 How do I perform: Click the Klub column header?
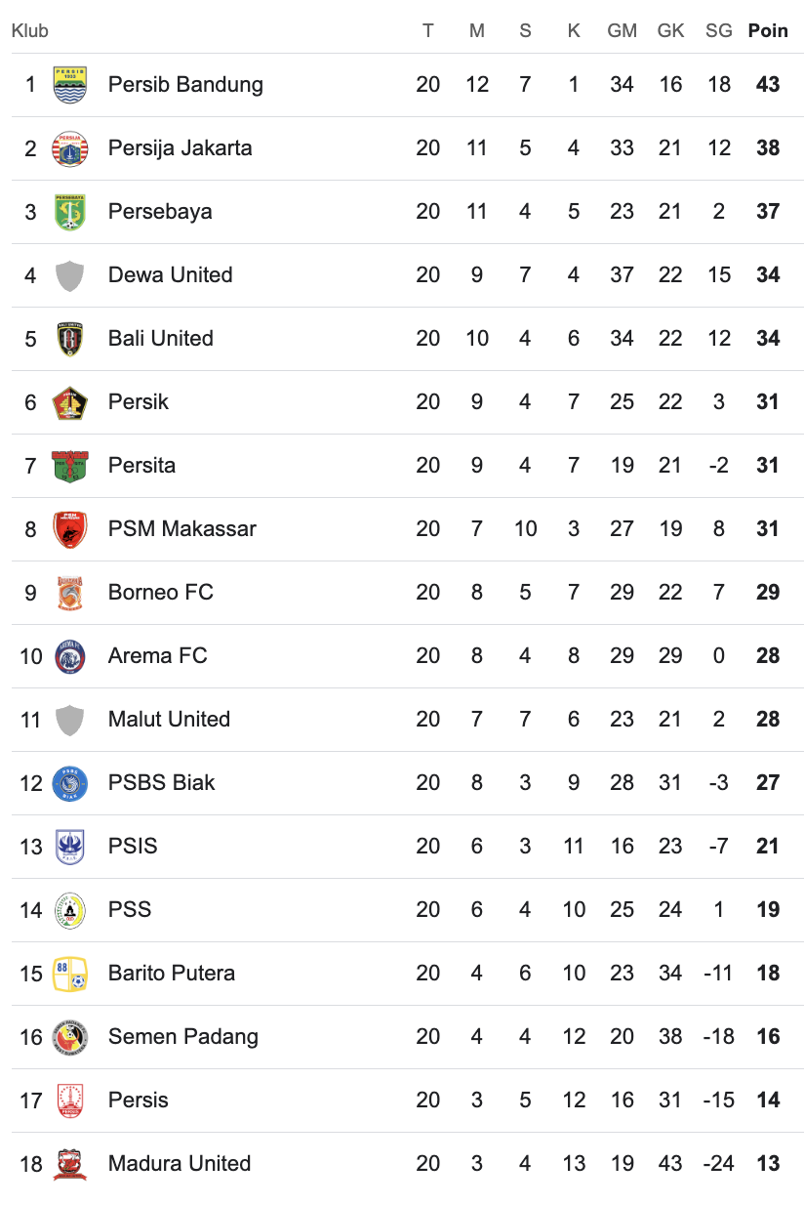pos(30,30)
